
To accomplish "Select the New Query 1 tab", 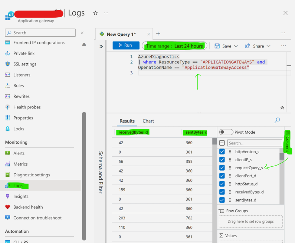I will click(x=121, y=34).
